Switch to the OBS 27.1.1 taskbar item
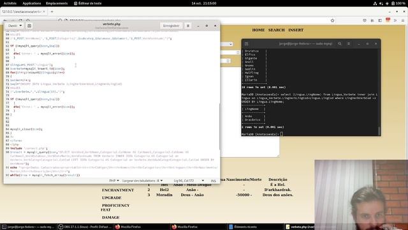 coord(85,227)
